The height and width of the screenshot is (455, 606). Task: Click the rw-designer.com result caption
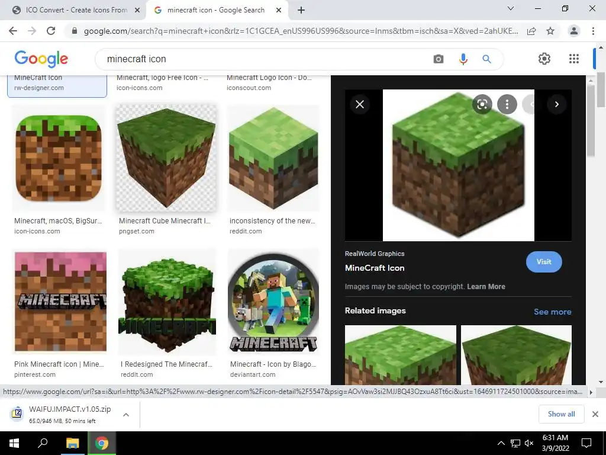pyautogui.click(x=39, y=88)
